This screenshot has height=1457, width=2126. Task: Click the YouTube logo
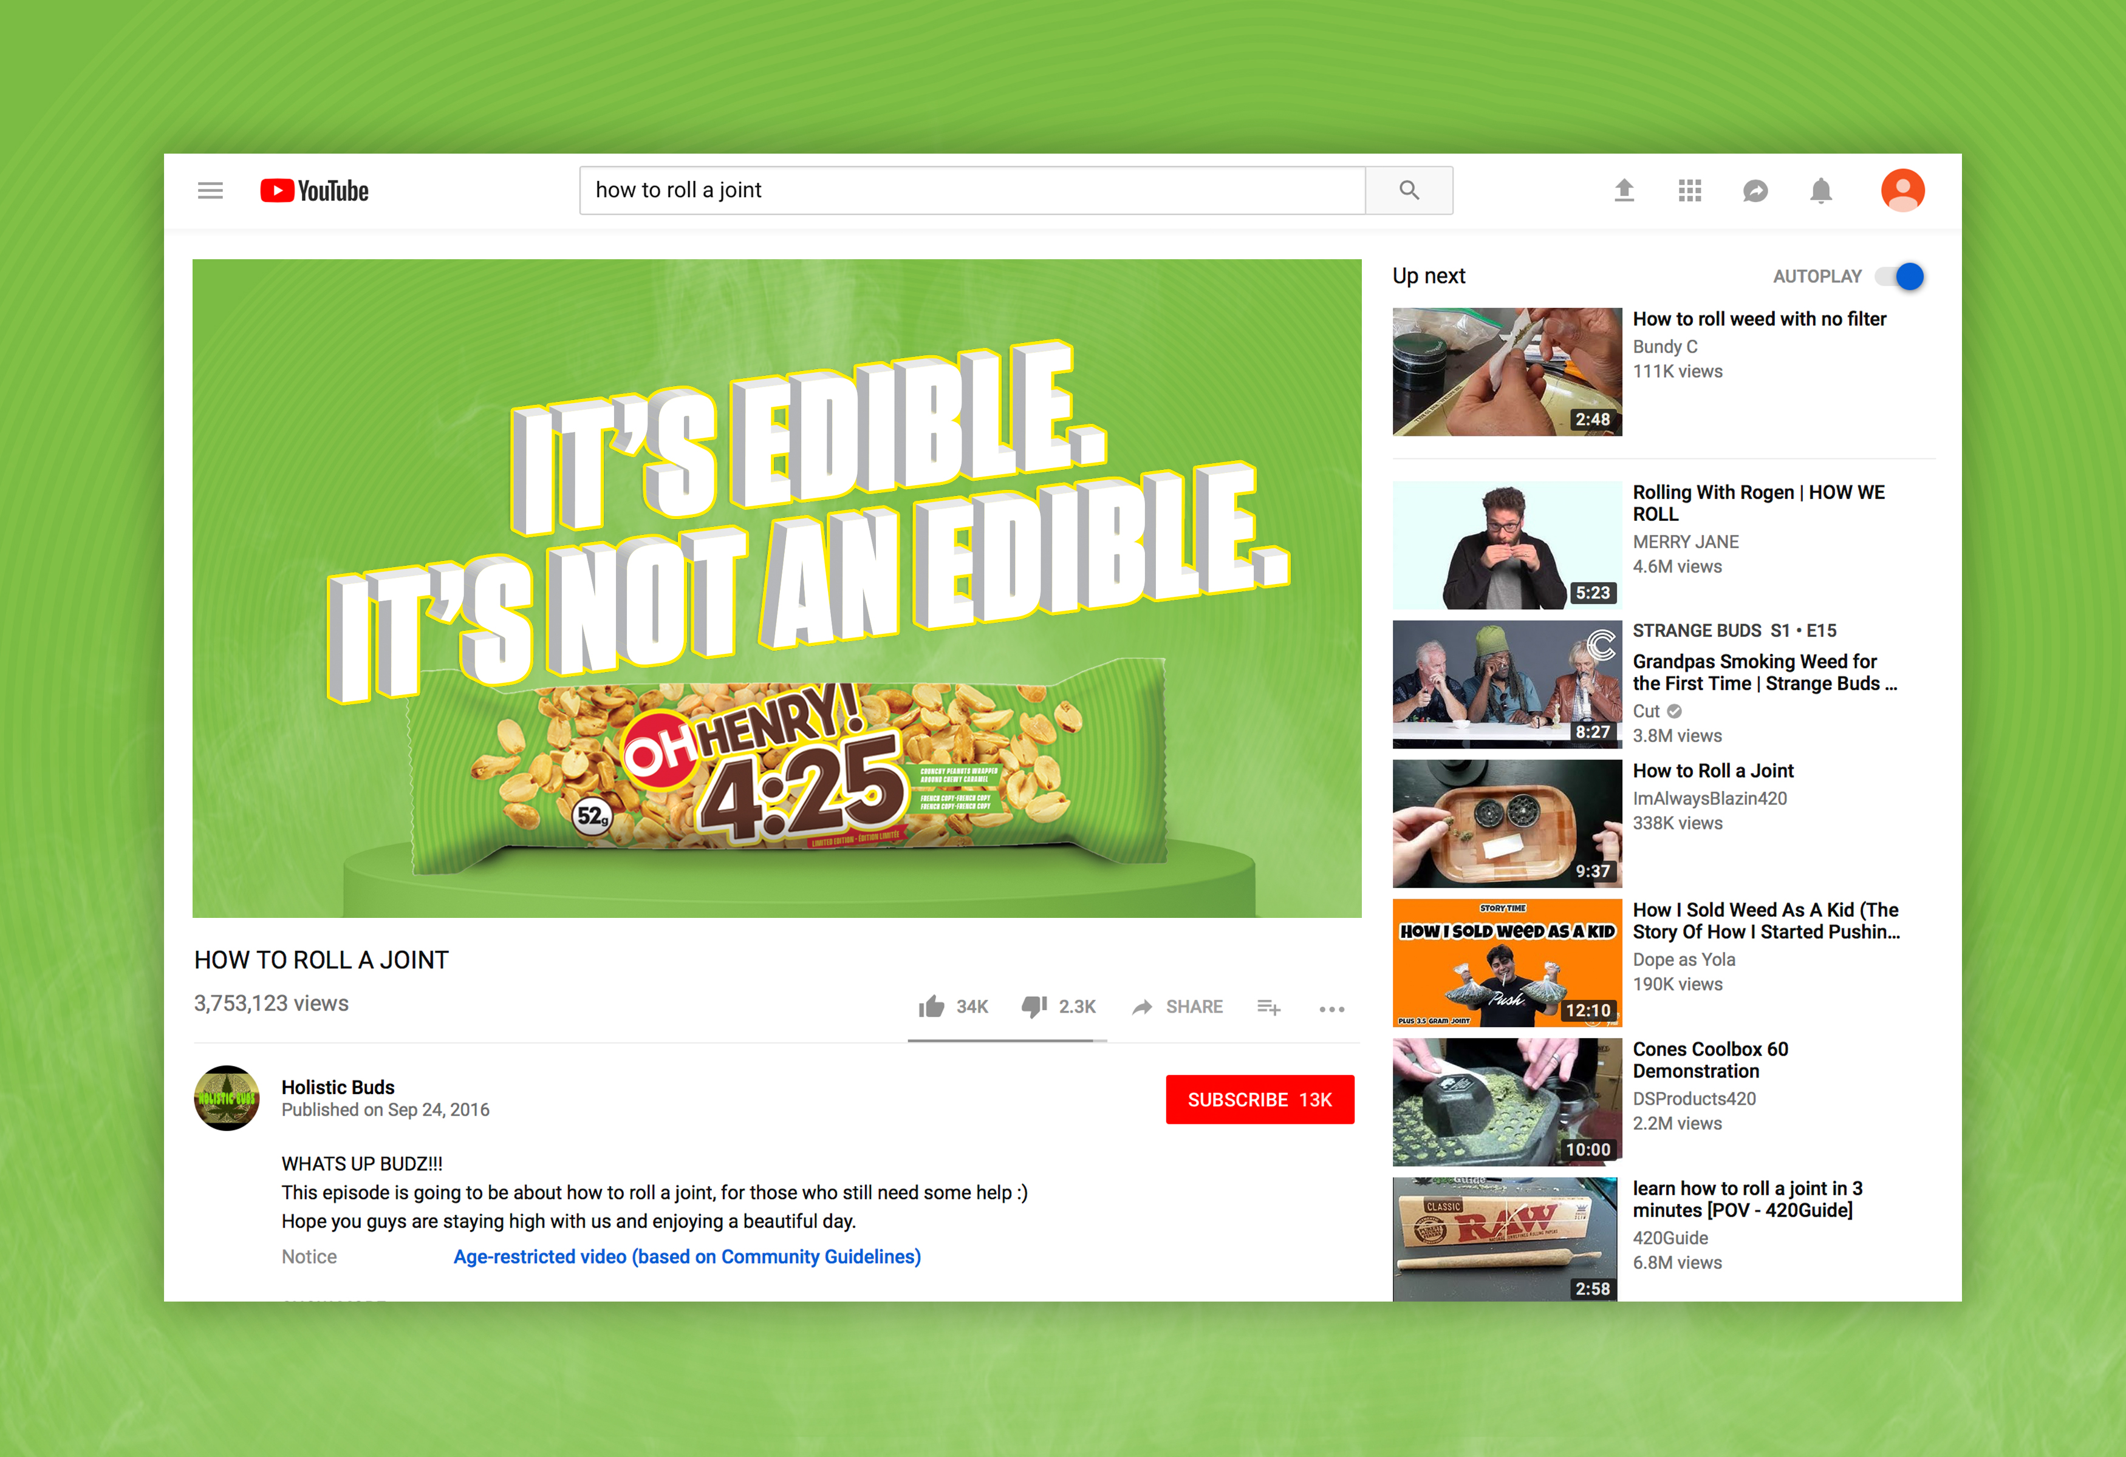[x=314, y=190]
